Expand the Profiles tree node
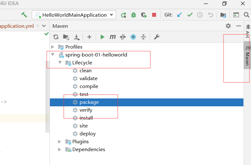This screenshot has height=165, width=251. pyautogui.click(x=53, y=47)
